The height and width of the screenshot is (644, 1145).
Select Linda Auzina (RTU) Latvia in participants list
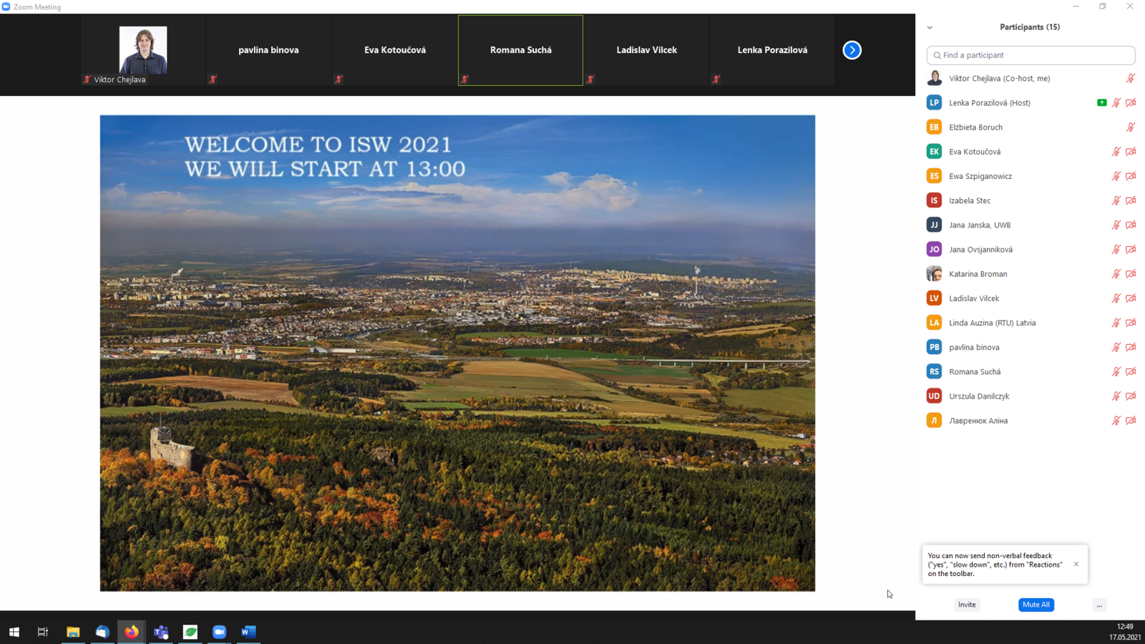(x=992, y=323)
